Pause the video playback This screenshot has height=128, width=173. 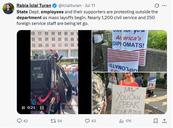(23, 108)
